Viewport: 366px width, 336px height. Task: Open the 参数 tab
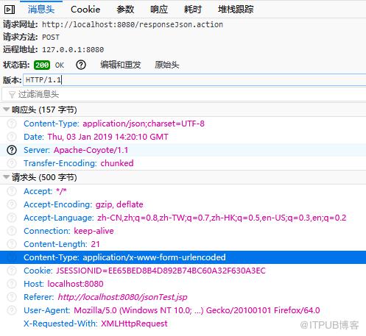(125, 10)
